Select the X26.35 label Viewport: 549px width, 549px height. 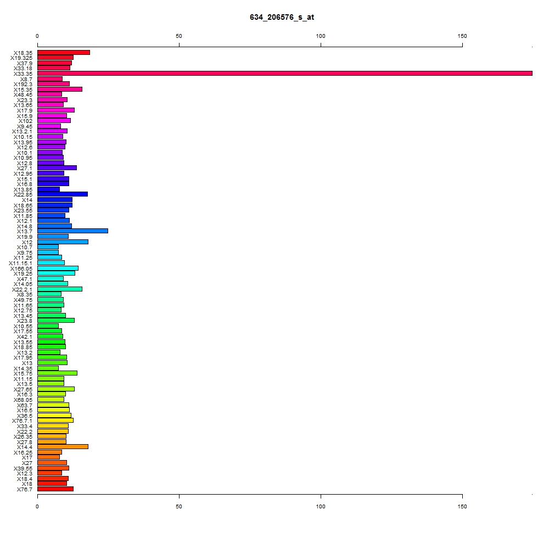pos(23,436)
